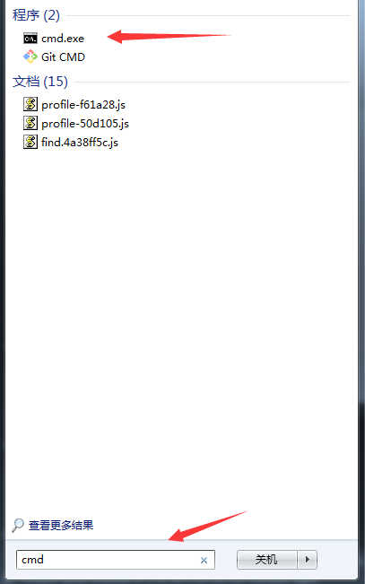Click the (2) count beside 程序
Screen dimensions: 365x584
point(51,15)
